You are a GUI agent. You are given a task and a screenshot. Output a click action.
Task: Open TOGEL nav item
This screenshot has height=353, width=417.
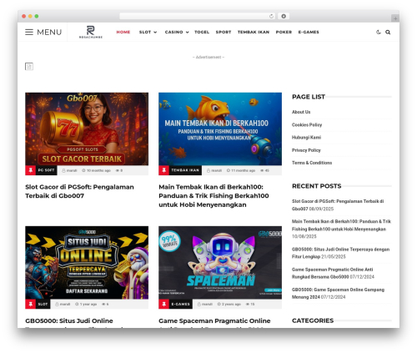(202, 32)
